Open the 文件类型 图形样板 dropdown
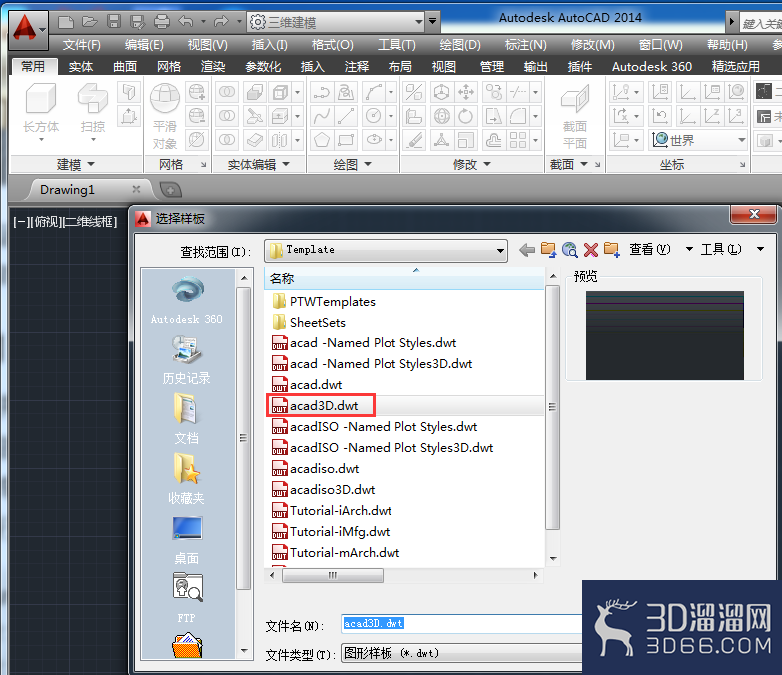Viewport: 782px width, 675px height. tap(461, 653)
